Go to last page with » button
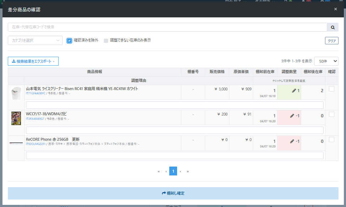Image resolution: width=346 pixels, height=207 pixels. coord(187,171)
